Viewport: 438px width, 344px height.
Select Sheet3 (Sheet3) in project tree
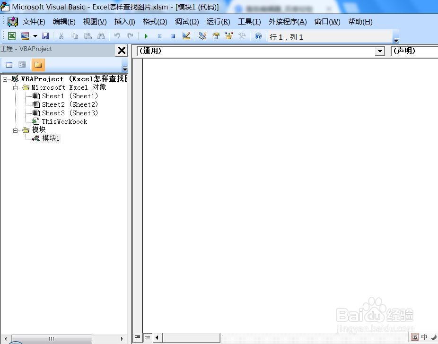70,113
